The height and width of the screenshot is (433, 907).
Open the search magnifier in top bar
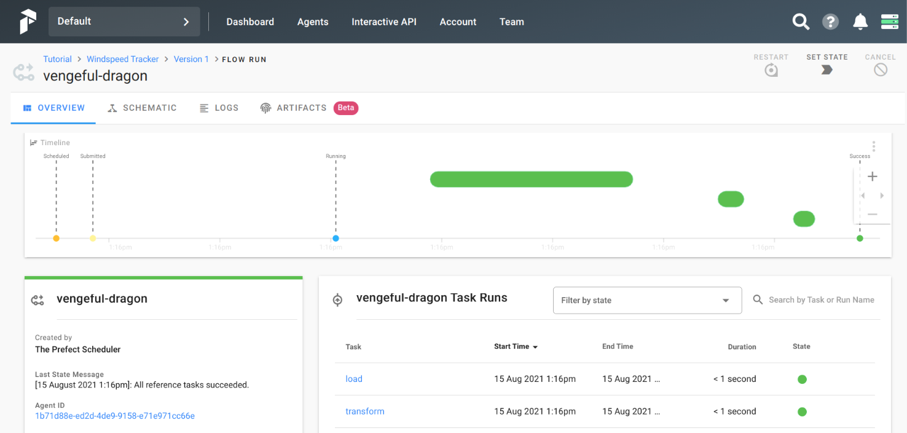801,22
